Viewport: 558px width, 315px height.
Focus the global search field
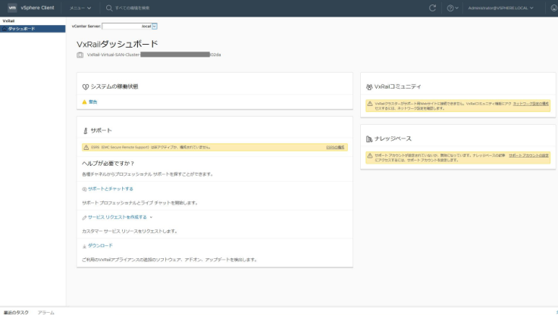tap(133, 8)
